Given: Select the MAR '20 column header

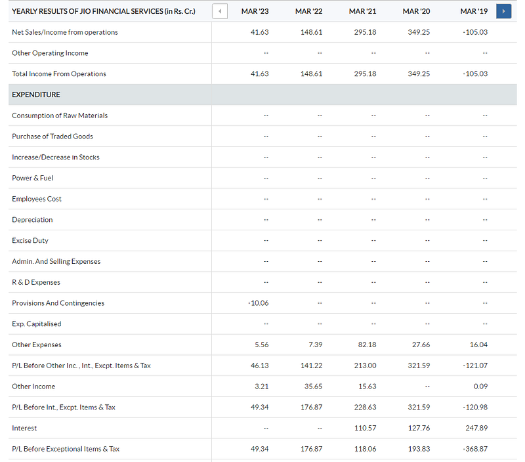Looking at the screenshot, I should click(416, 11).
